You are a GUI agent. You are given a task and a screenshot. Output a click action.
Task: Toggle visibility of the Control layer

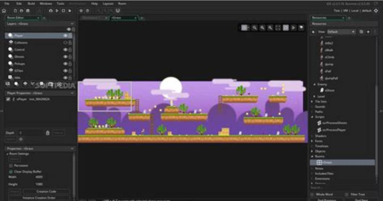(x=65, y=50)
